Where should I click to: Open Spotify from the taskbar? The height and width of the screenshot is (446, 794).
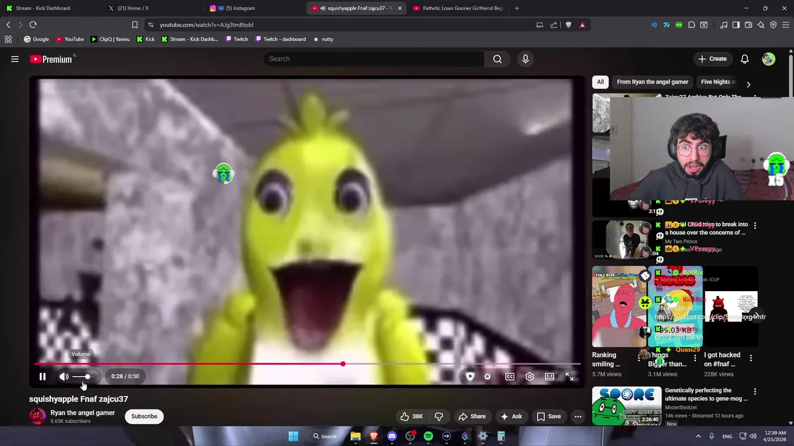(428, 436)
